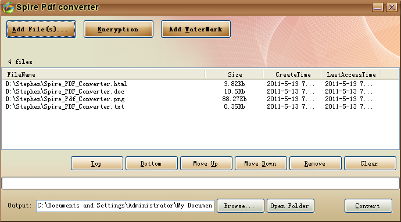Viewport: 401px width, 222px height.
Task: Click the Spire Pdf converter app icon
Action: pyautogui.click(x=8, y=8)
